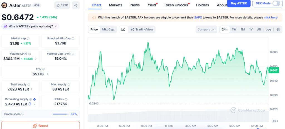Set chart range to 1Y

click(251, 30)
